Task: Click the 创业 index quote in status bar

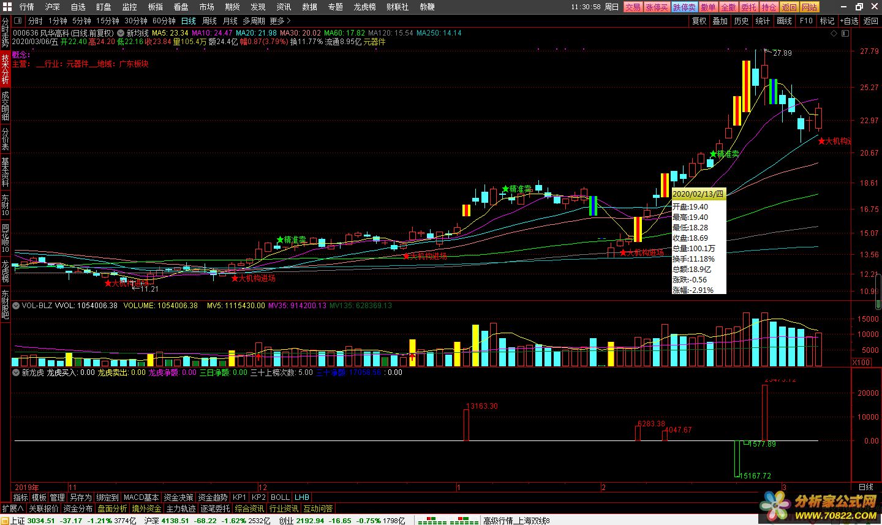Action: coord(342,521)
